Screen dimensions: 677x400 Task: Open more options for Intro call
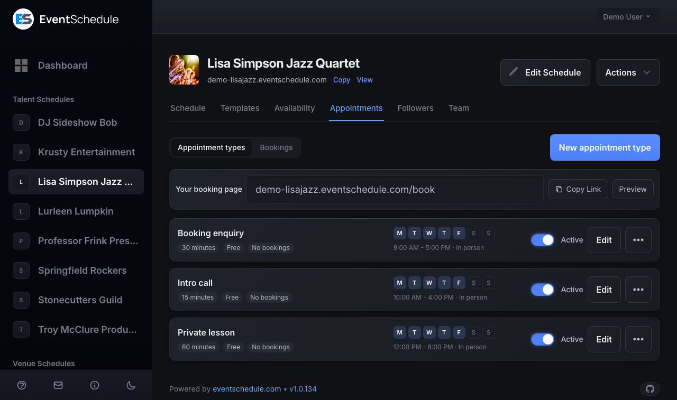(638, 290)
